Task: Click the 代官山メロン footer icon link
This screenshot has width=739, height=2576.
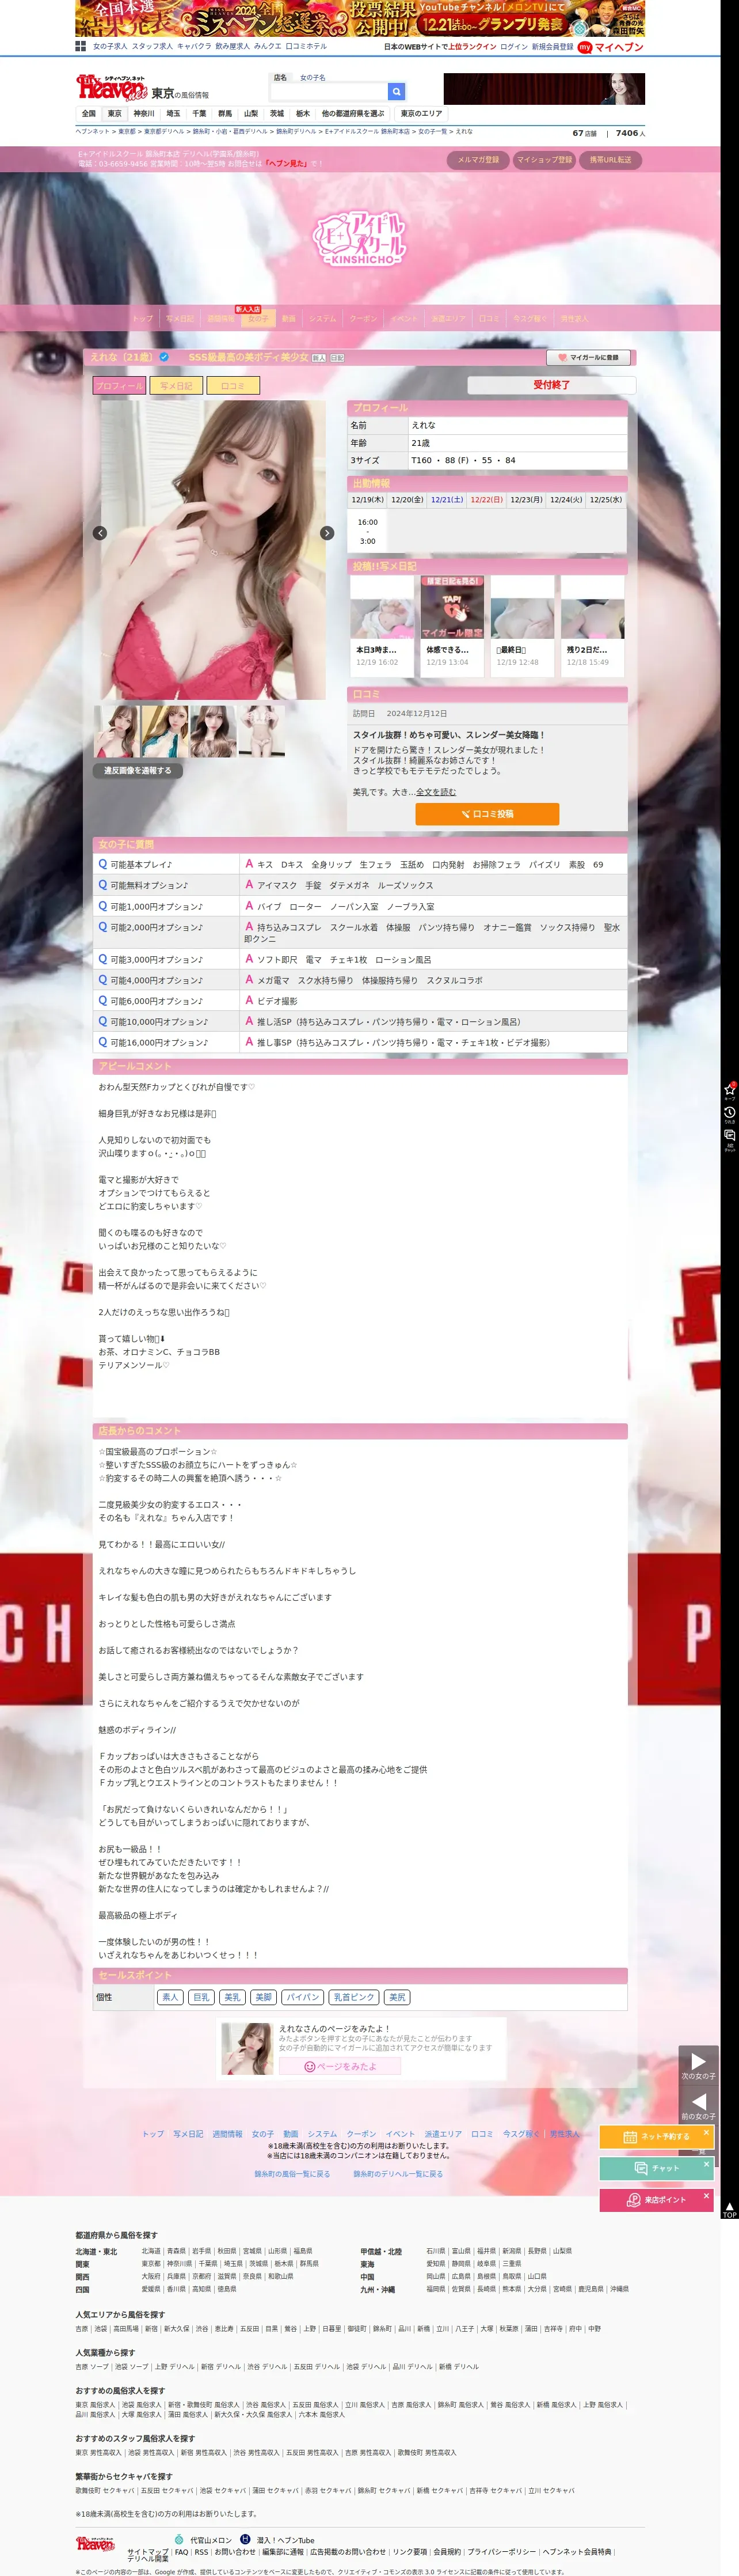Action: click(203, 2539)
